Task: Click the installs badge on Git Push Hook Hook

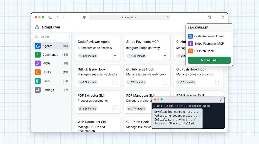Action: [x=186, y=82]
